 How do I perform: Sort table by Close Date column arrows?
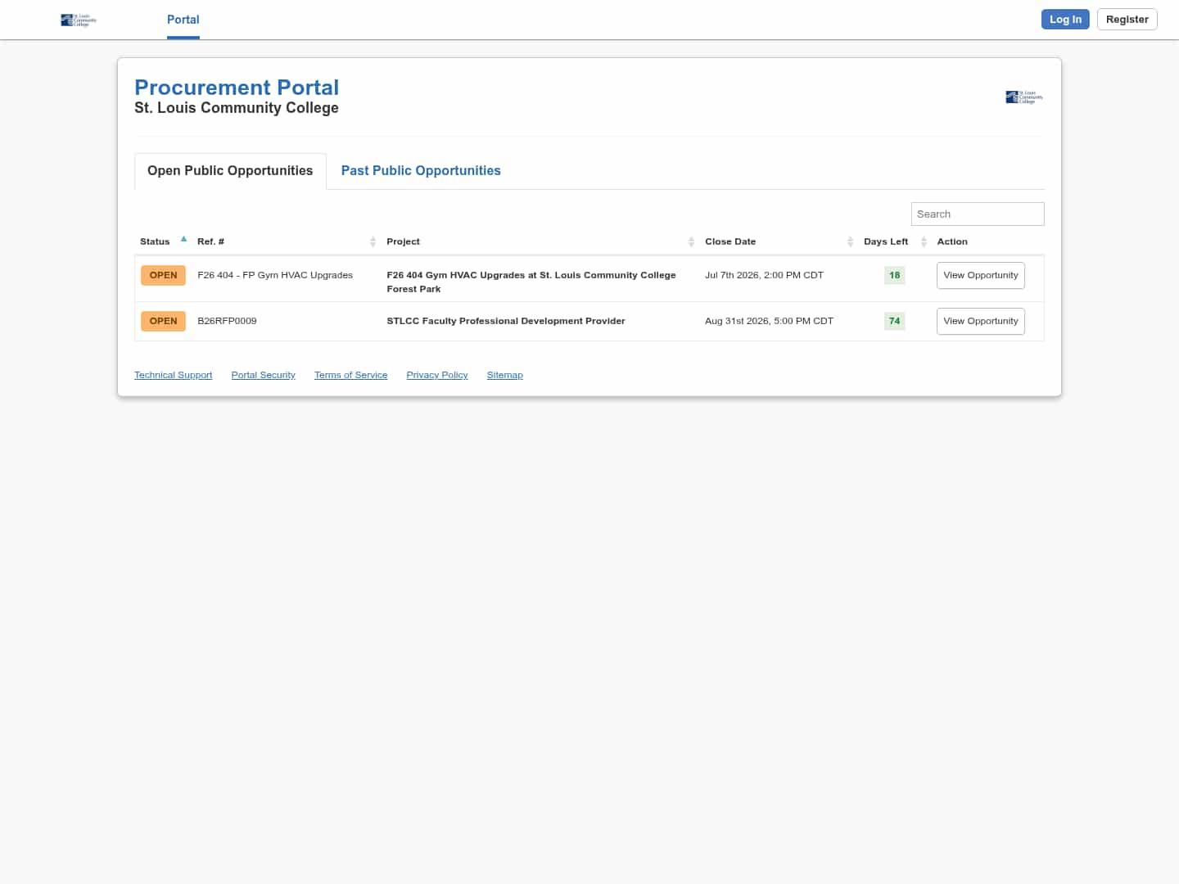(850, 241)
